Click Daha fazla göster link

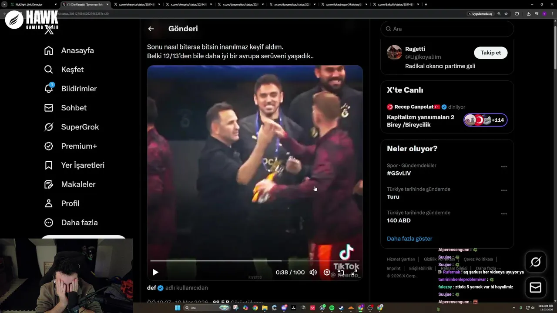(x=409, y=239)
